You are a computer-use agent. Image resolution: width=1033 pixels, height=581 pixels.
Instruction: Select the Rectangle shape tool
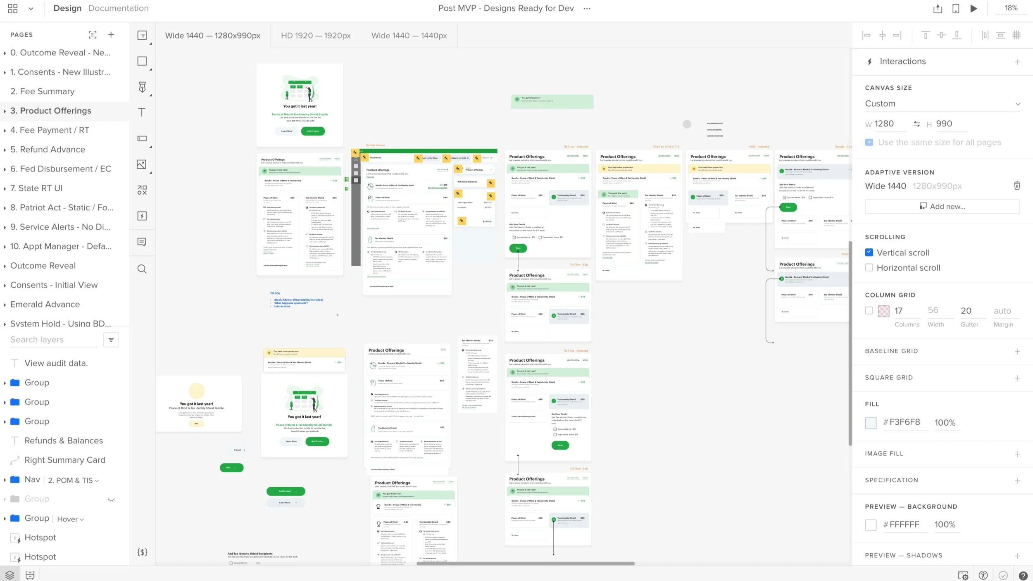(x=142, y=61)
